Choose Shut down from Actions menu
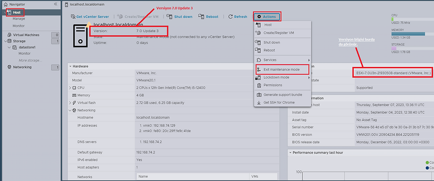Viewport: 434px width, 181px height. [283, 42]
